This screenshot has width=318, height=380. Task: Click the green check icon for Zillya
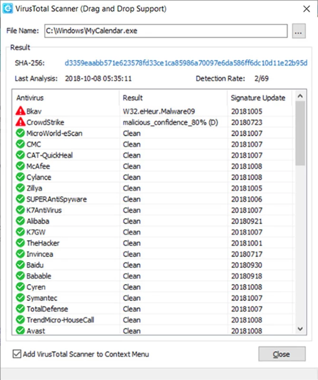click(20, 188)
